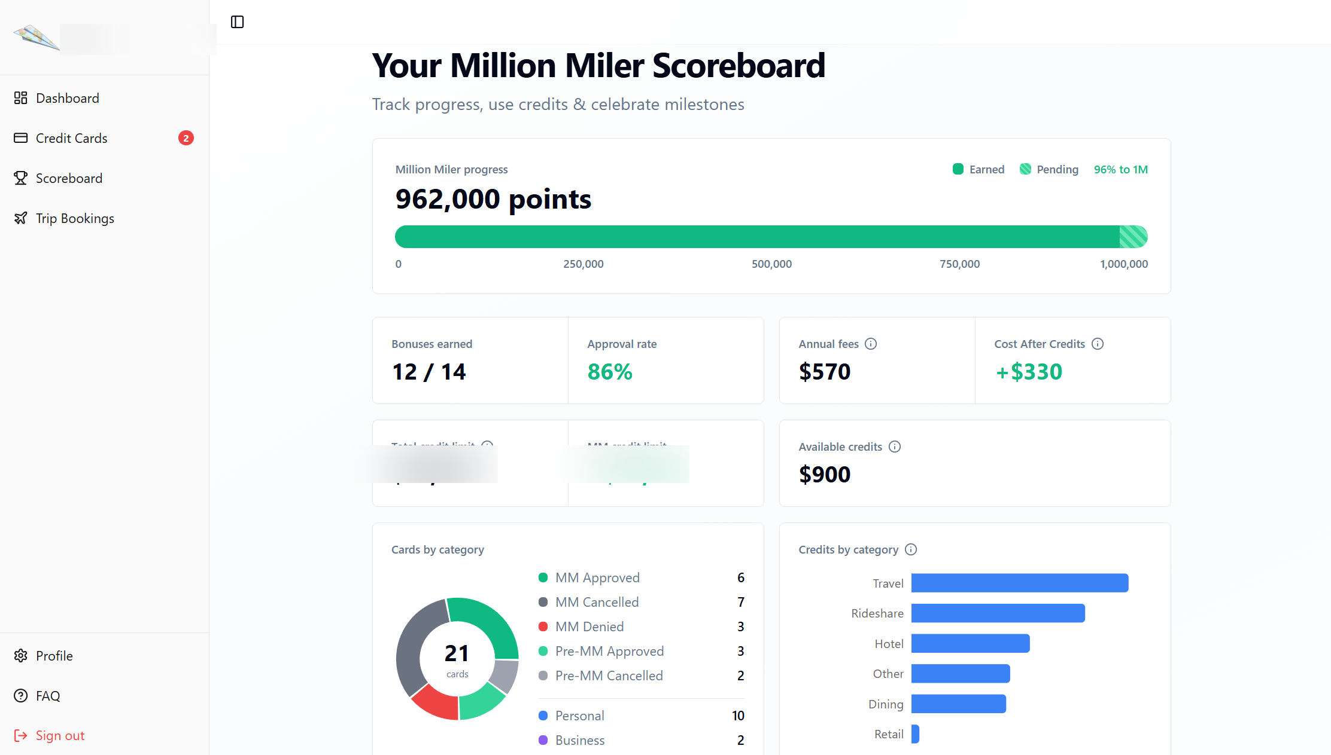Click the Profile gear icon

21,656
